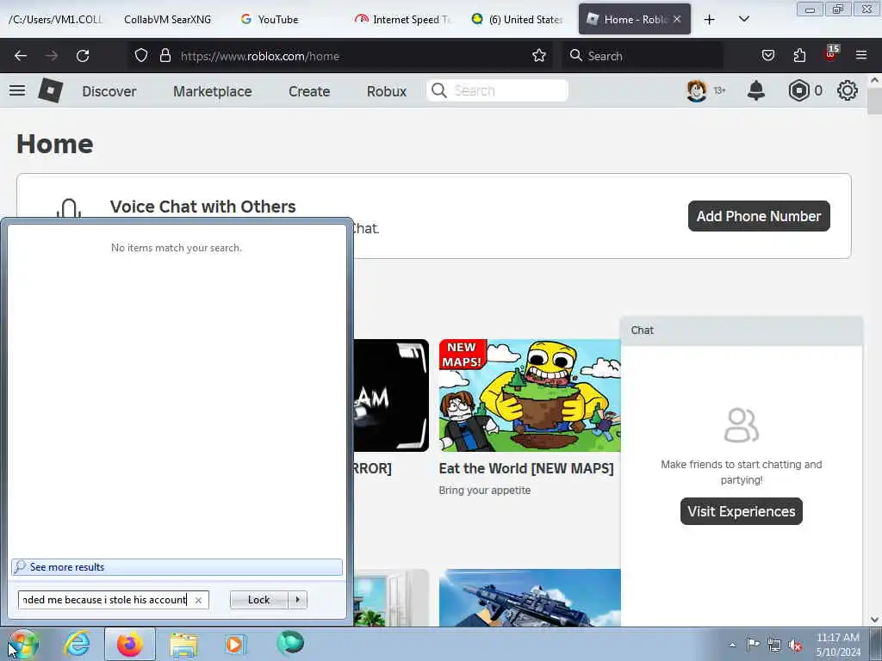Open Windows Media Player from the taskbar
The image size is (882, 661).
[234, 644]
